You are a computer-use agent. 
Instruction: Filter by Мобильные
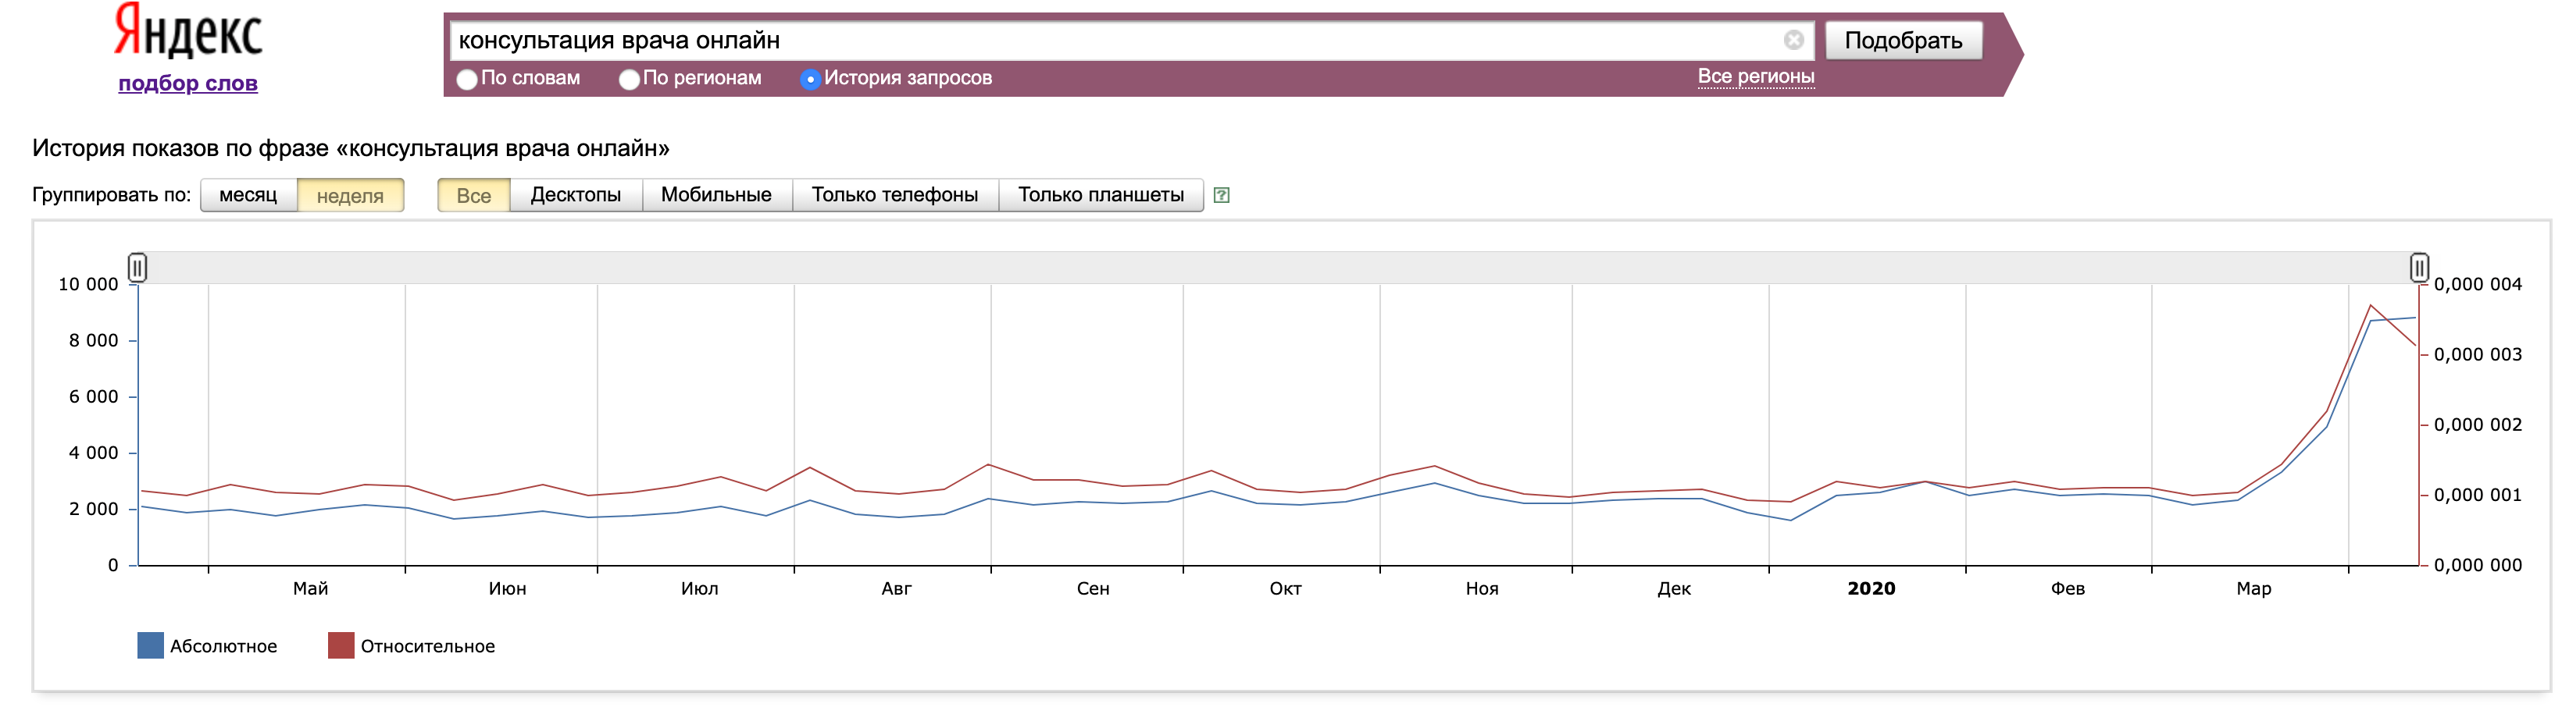tap(716, 194)
